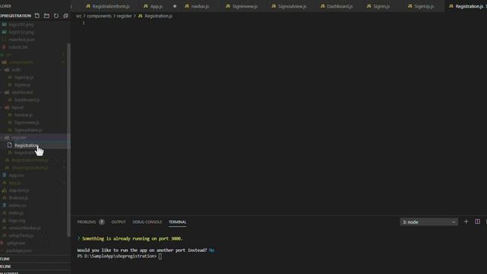
Task: Open the DEBUG CONSOLE tab
Action: [147, 222]
